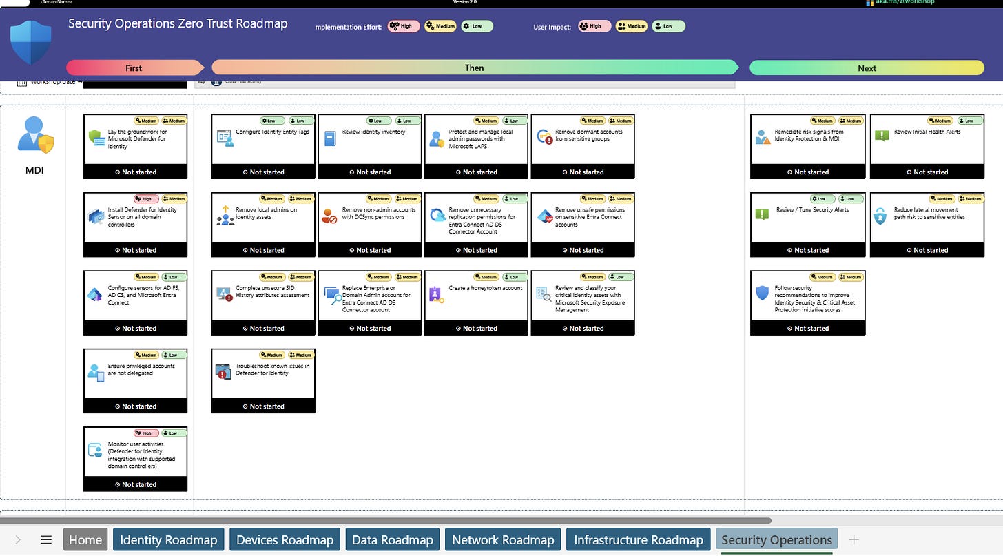This screenshot has height=556, width=1003.
Task: Click the Remove dormant accounts card text
Action: pyautogui.click(x=589, y=135)
